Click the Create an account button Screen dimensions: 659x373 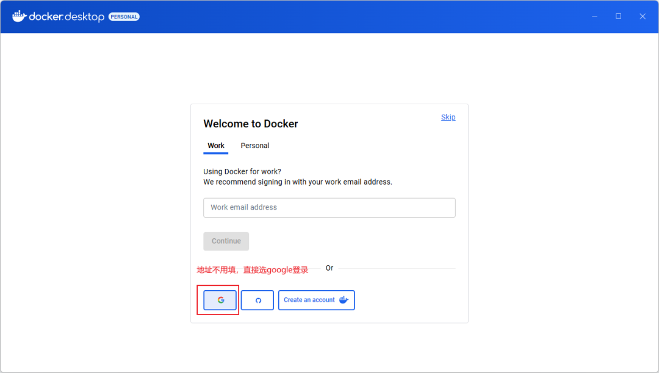tap(316, 300)
